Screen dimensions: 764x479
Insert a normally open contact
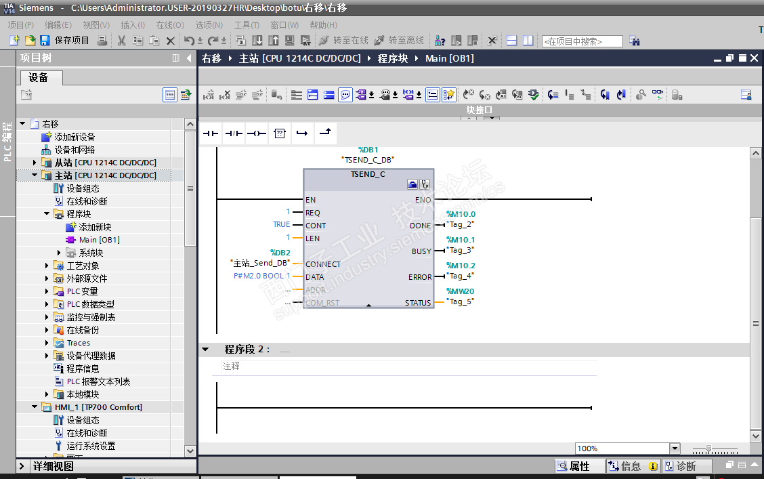(211, 133)
